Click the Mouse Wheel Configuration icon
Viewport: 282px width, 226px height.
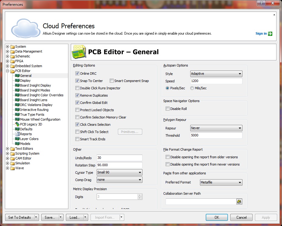pyautogui.click(x=17, y=119)
